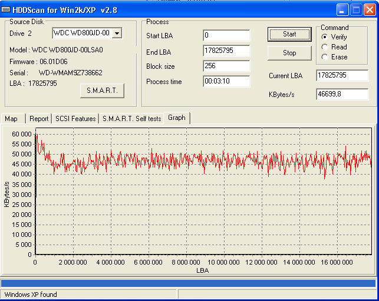Switch to the Map tab

click(11, 119)
